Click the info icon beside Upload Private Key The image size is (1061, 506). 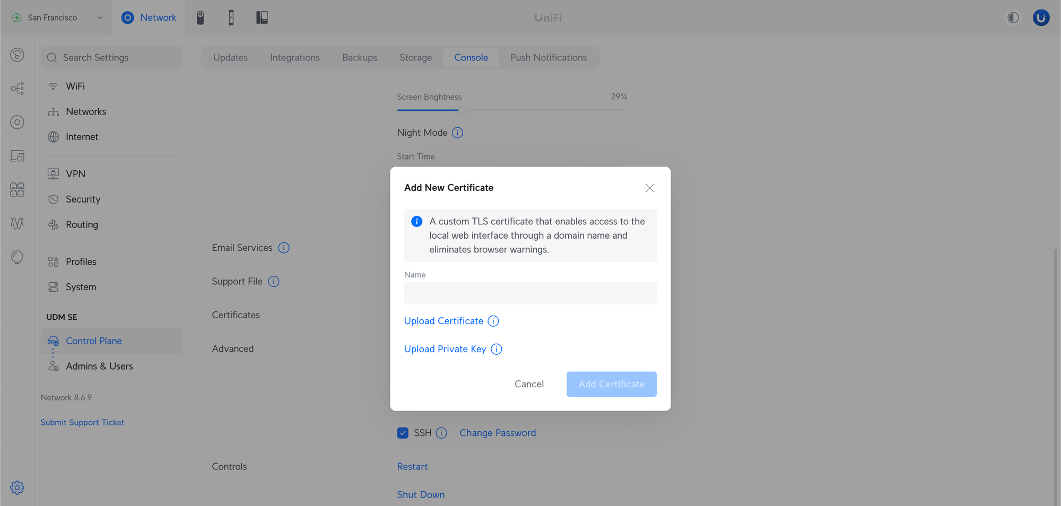pos(496,350)
